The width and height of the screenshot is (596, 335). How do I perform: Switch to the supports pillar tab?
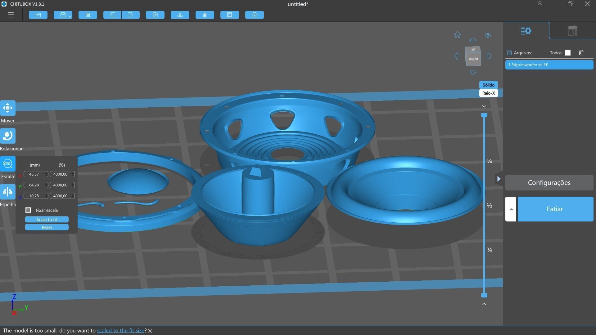(572, 31)
